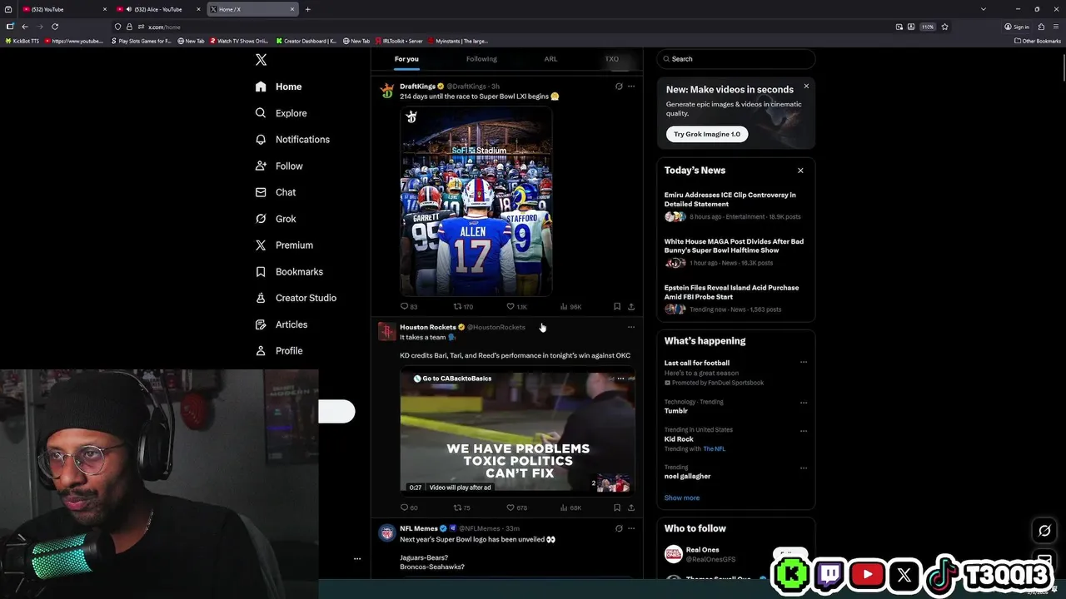Switch to the For you tab
1066x599 pixels.
click(x=406, y=59)
